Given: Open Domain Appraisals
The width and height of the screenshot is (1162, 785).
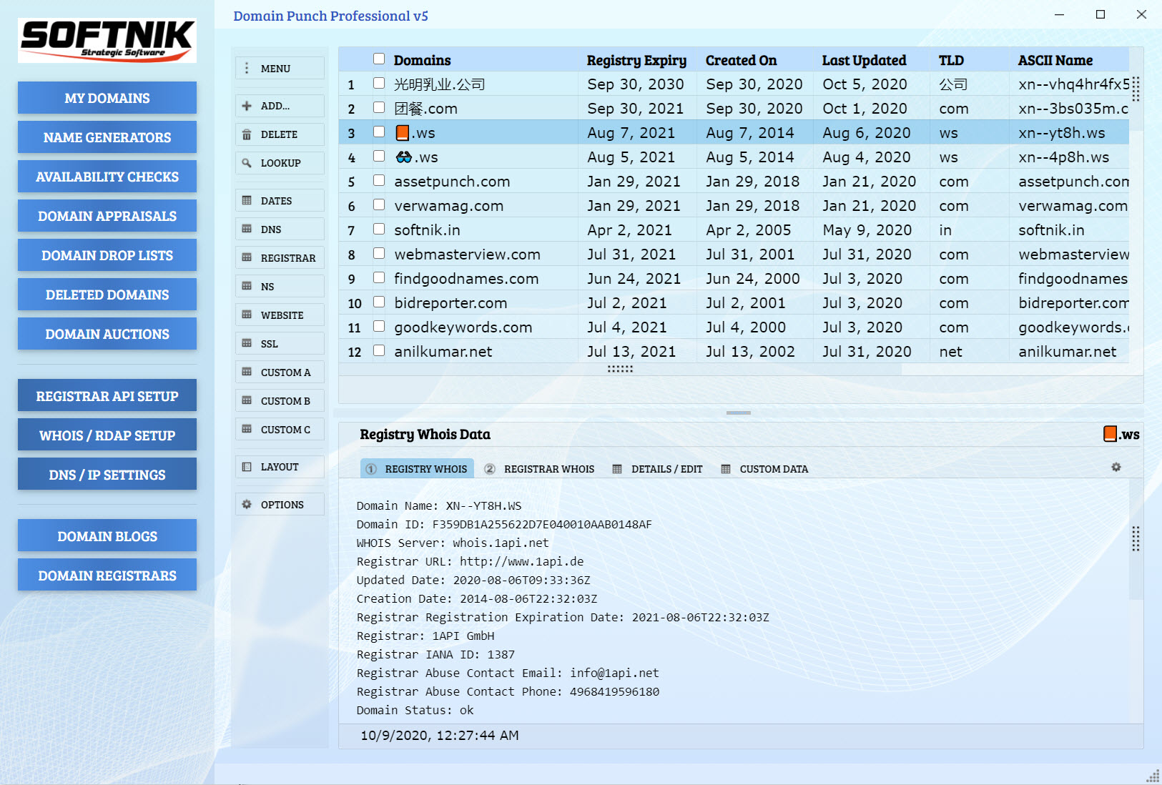Looking at the screenshot, I should pyautogui.click(x=107, y=216).
